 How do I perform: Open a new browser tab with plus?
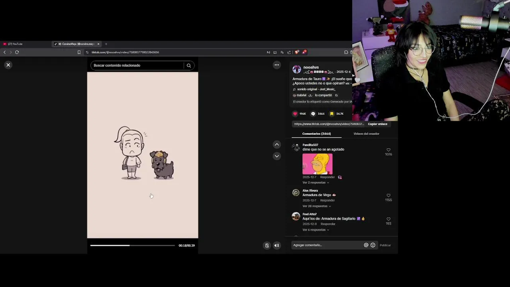tap(106, 44)
